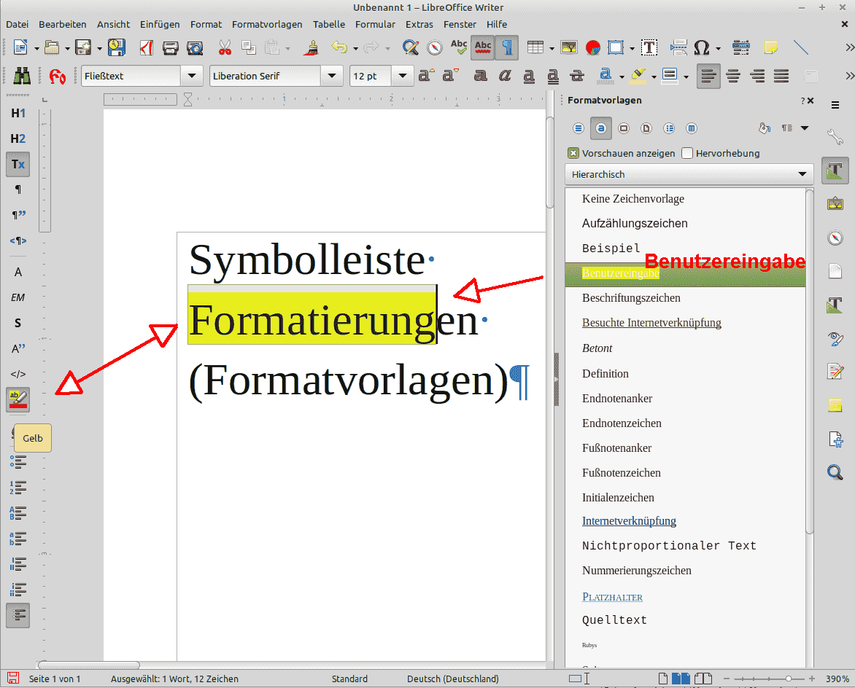Open the Navigator compass in sidebar
The width and height of the screenshot is (855, 688).
point(835,238)
